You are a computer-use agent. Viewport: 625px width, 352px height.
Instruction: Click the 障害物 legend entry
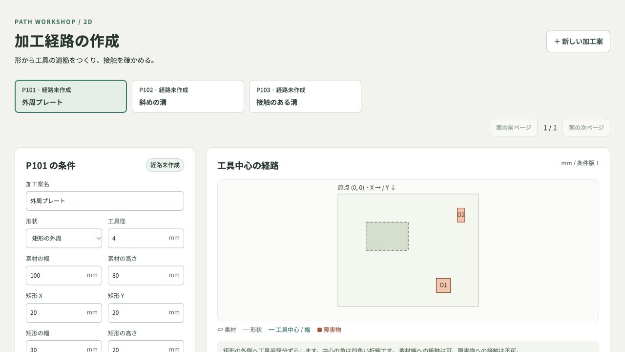pyautogui.click(x=329, y=330)
